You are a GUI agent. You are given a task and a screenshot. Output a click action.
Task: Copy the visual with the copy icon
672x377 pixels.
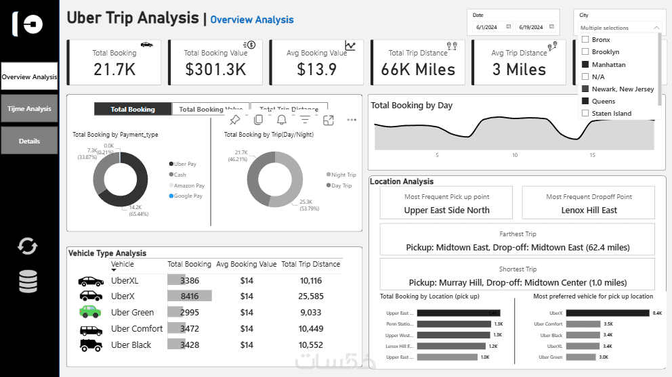(x=258, y=120)
